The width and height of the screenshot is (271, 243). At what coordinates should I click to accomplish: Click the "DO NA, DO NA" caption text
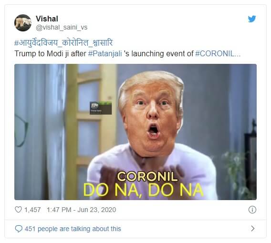(x=143, y=190)
